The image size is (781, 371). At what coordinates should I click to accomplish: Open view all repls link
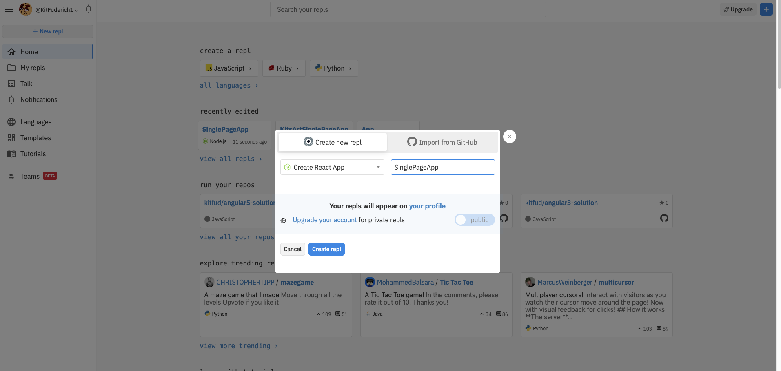coord(231,159)
